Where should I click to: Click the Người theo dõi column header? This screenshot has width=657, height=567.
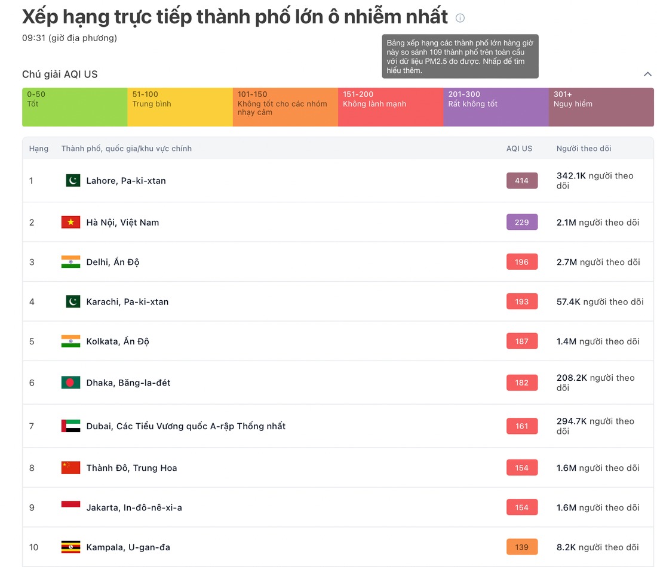tap(584, 149)
